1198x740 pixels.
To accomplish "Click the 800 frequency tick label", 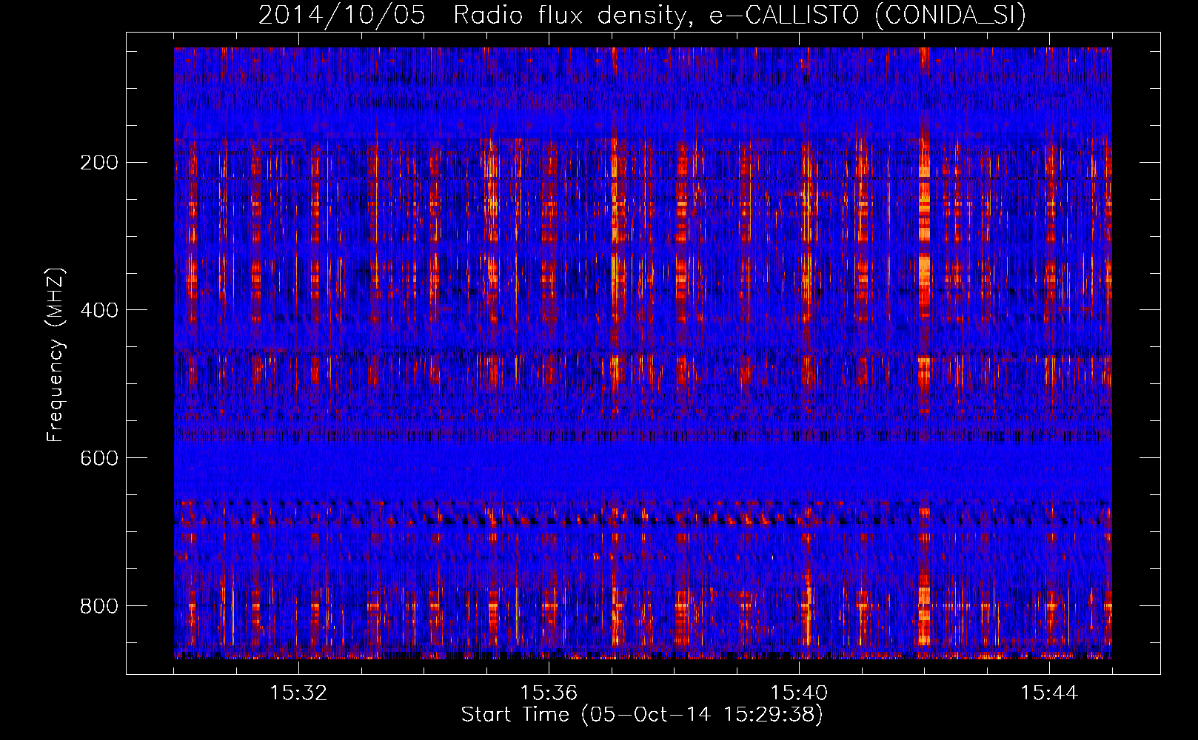I will pos(99,606).
